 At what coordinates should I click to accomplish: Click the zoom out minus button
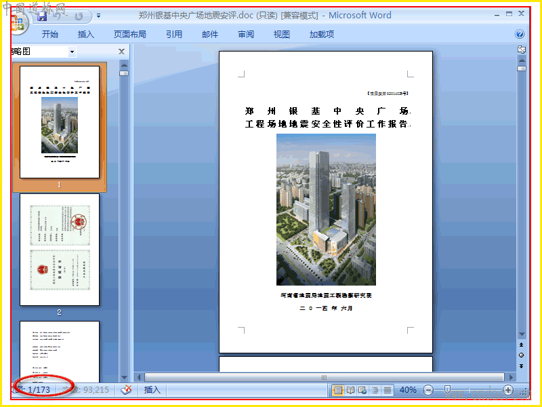[428, 391]
